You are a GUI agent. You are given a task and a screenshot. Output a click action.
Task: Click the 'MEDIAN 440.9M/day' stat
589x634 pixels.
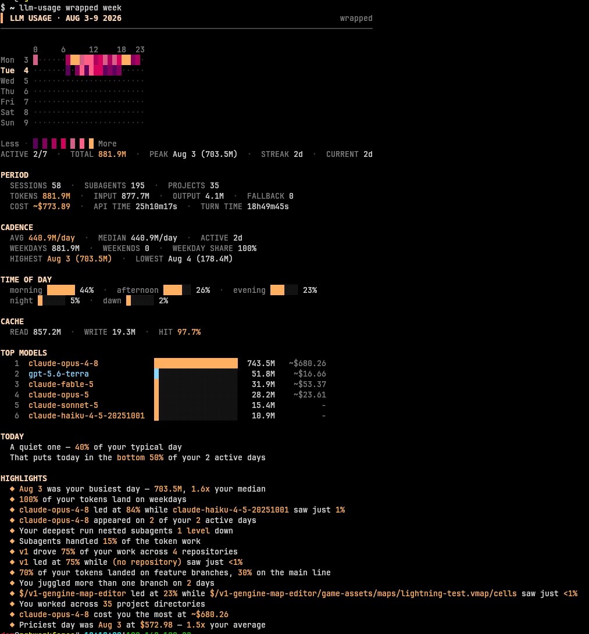(x=138, y=238)
